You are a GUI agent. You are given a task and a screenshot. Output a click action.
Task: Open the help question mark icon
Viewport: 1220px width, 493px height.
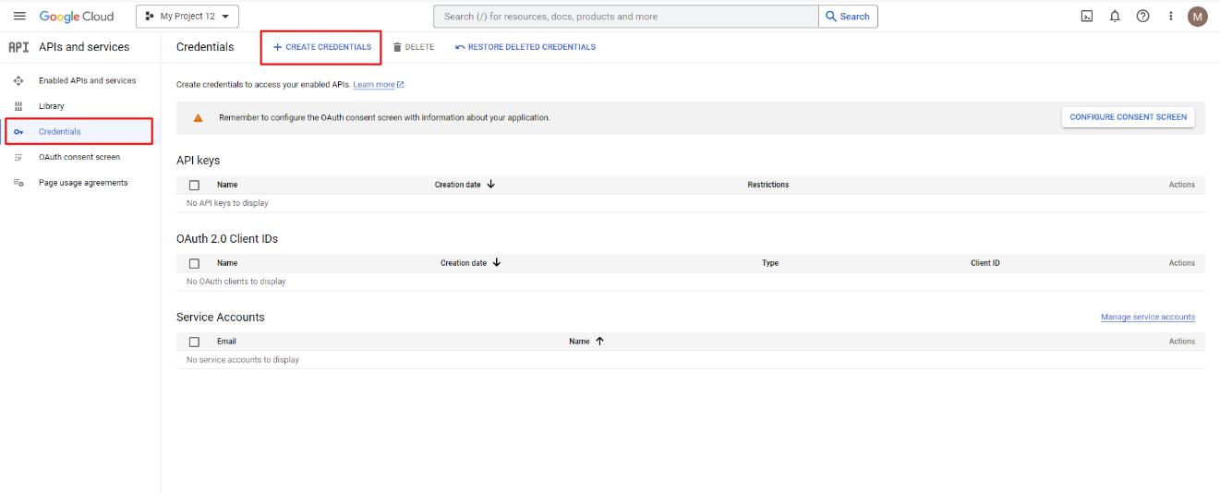tap(1142, 16)
